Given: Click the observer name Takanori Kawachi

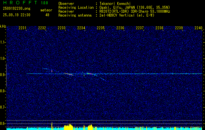Looking at the screenshot, I should click(115, 4).
